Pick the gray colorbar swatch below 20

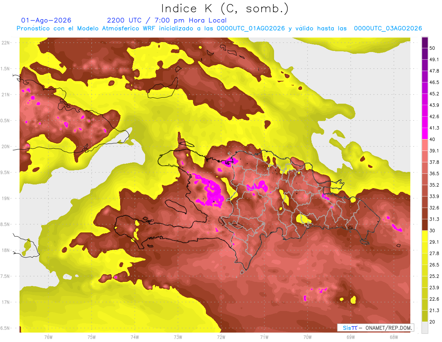click(425, 327)
